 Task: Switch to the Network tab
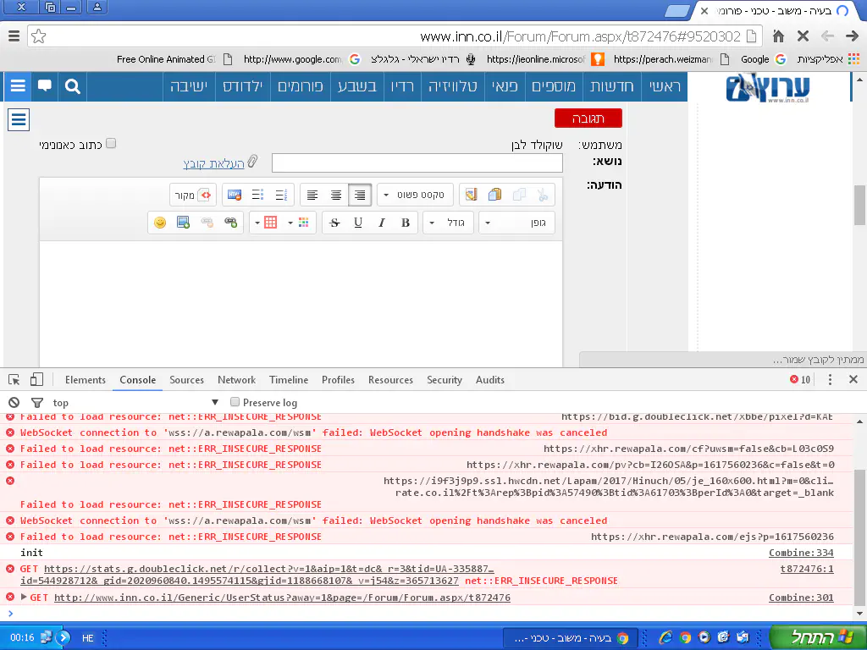pyautogui.click(x=236, y=380)
